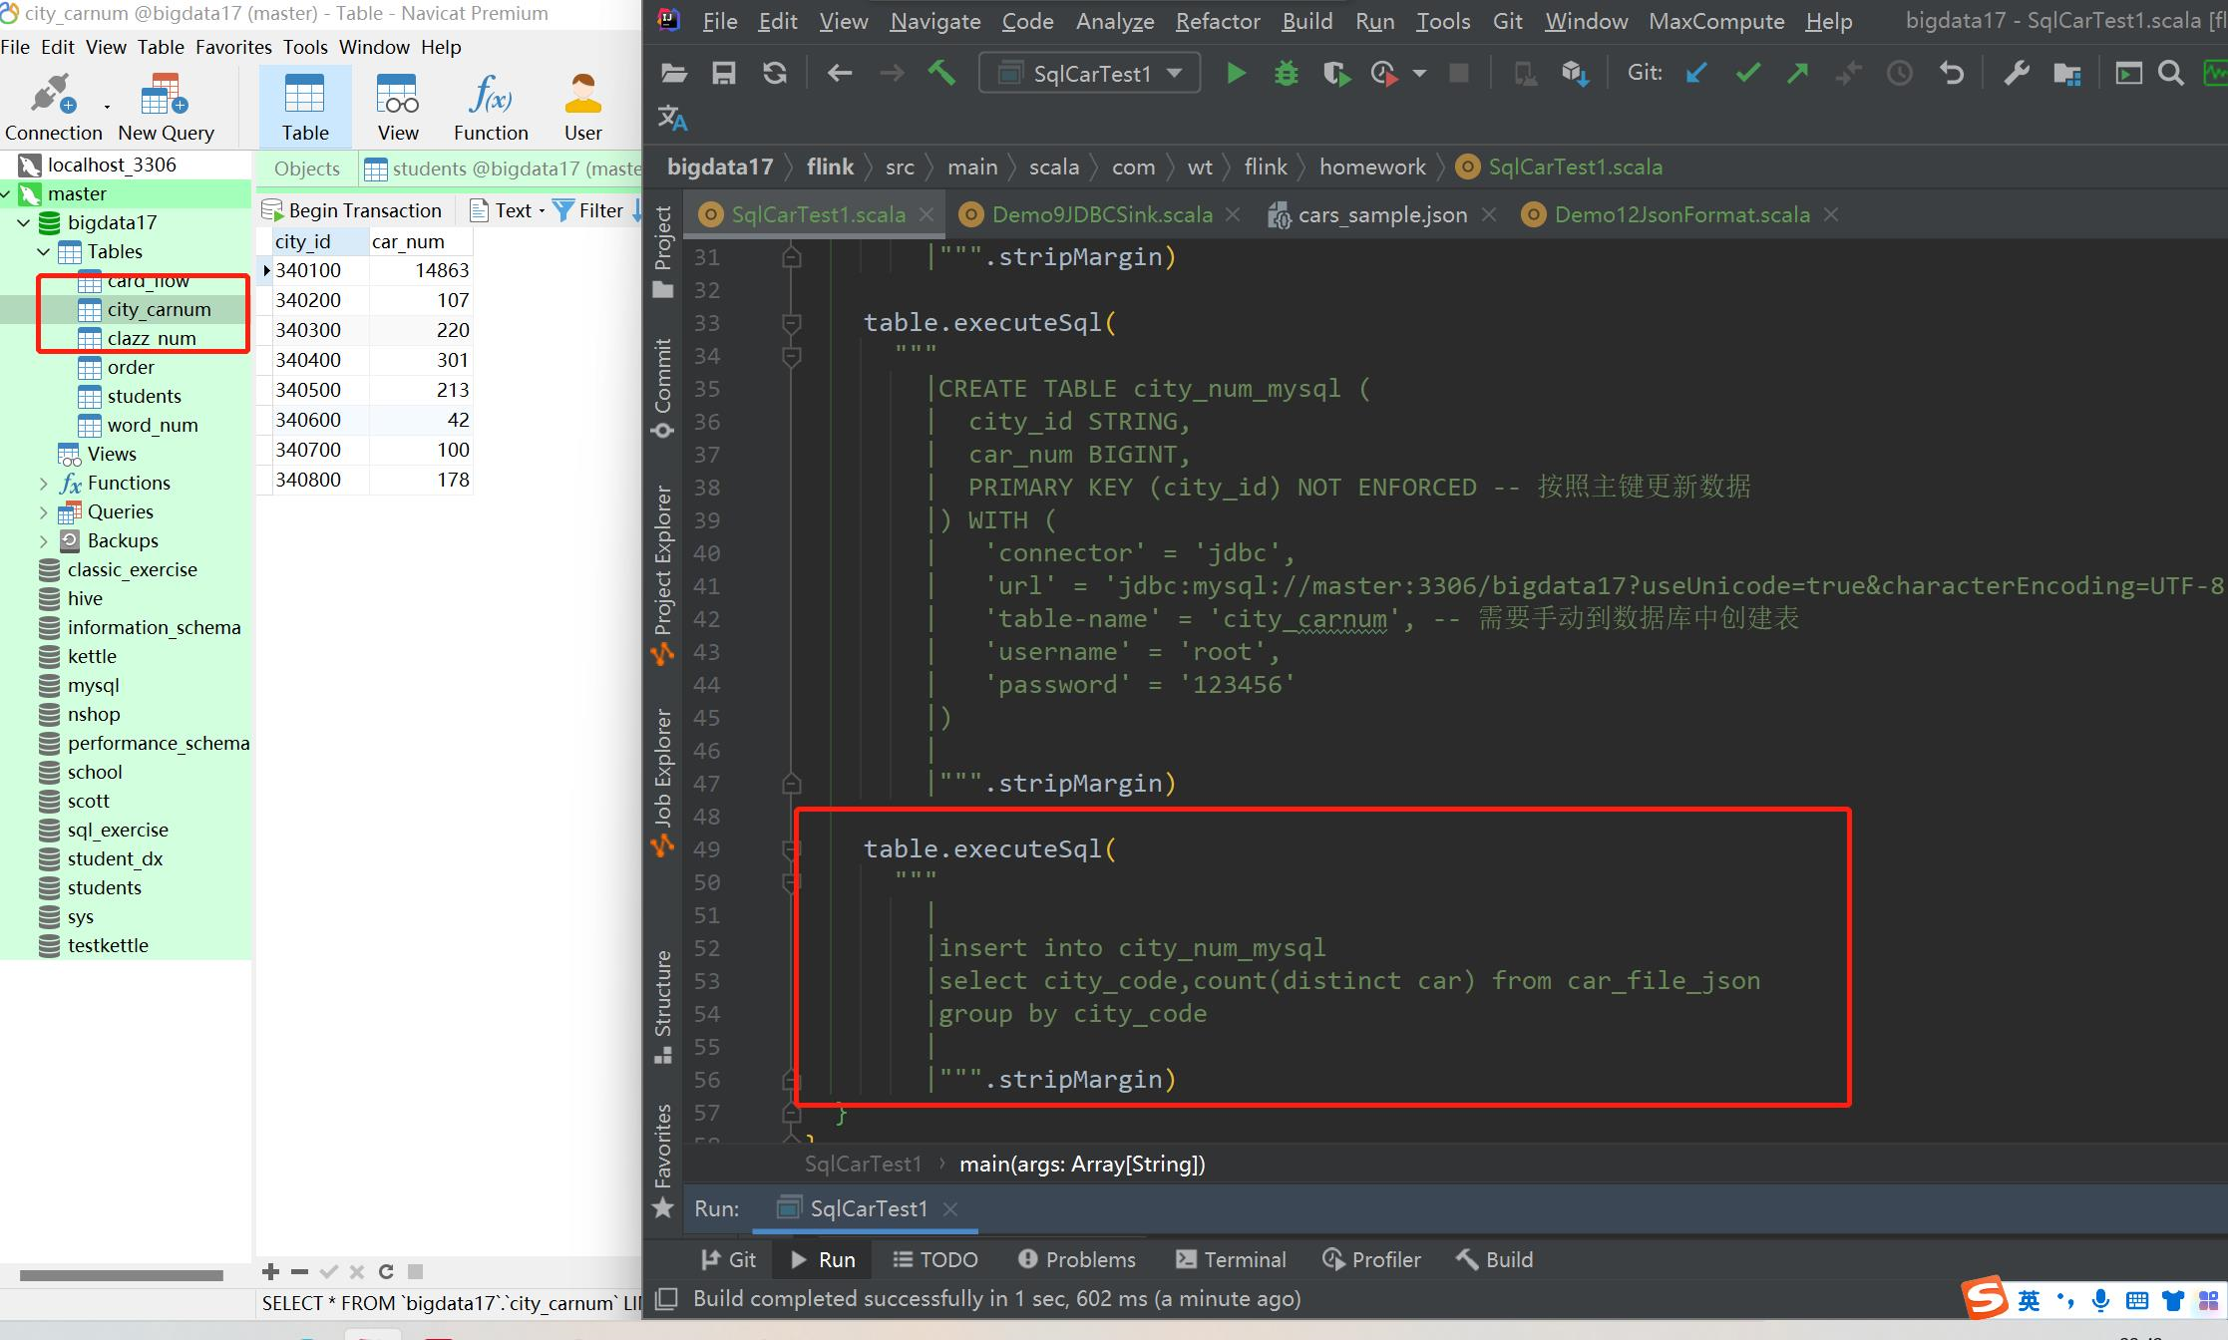
Task: Click Begin Transaction button
Action: 352,210
